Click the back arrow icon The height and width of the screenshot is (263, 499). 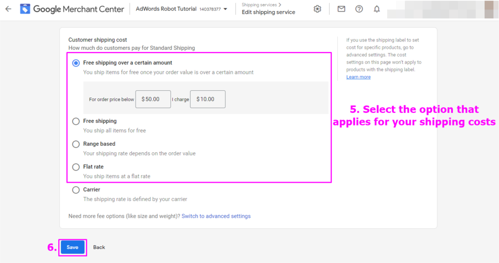(8, 9)
